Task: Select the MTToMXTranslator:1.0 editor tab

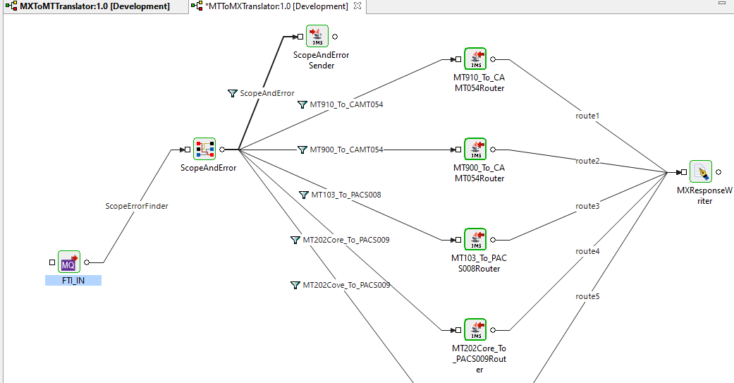Action: tap(276, 6)
